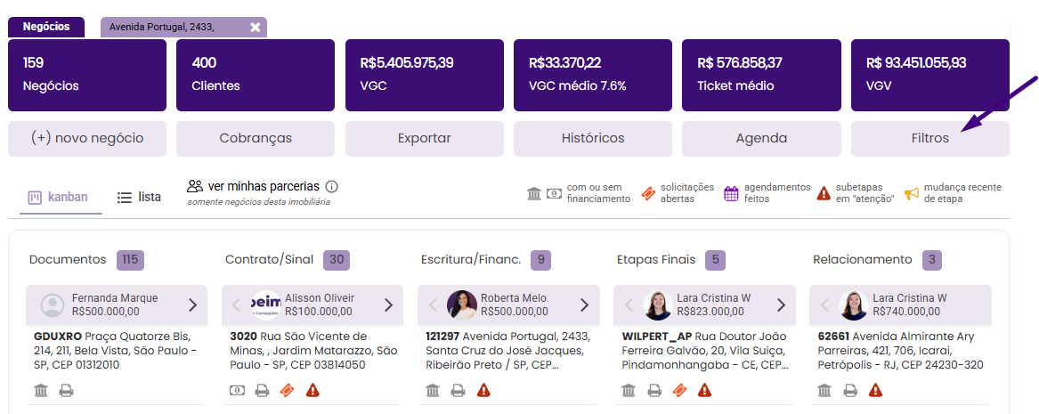Open the Filtros panel
Viewport: 1039px width, 414px height.
929,139
